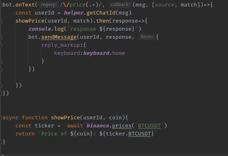This screenshot has width=228, height=156.
Task: Collapse the bot.sendMessage call fold marker
Action: coord(1,37)
